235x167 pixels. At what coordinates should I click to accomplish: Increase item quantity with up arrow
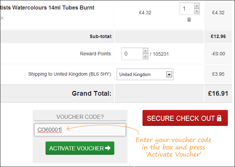[x=197, y=6]
